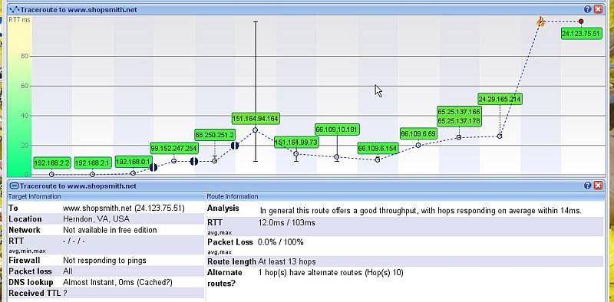Viewport: 614px width, 302px height.
Task: Click help icon in graph panel title
Action: (587, 9)
